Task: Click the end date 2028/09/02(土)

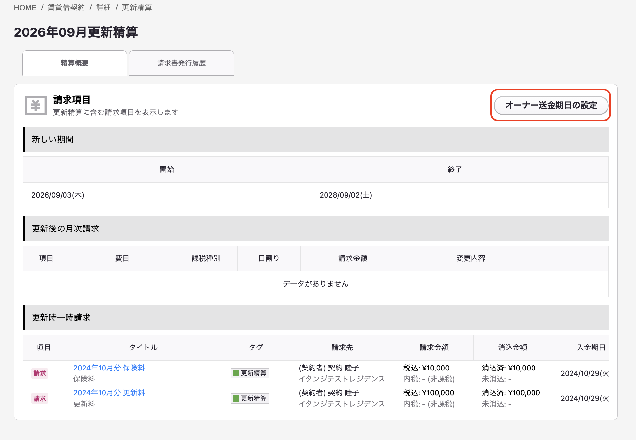Action: point(346,195)
